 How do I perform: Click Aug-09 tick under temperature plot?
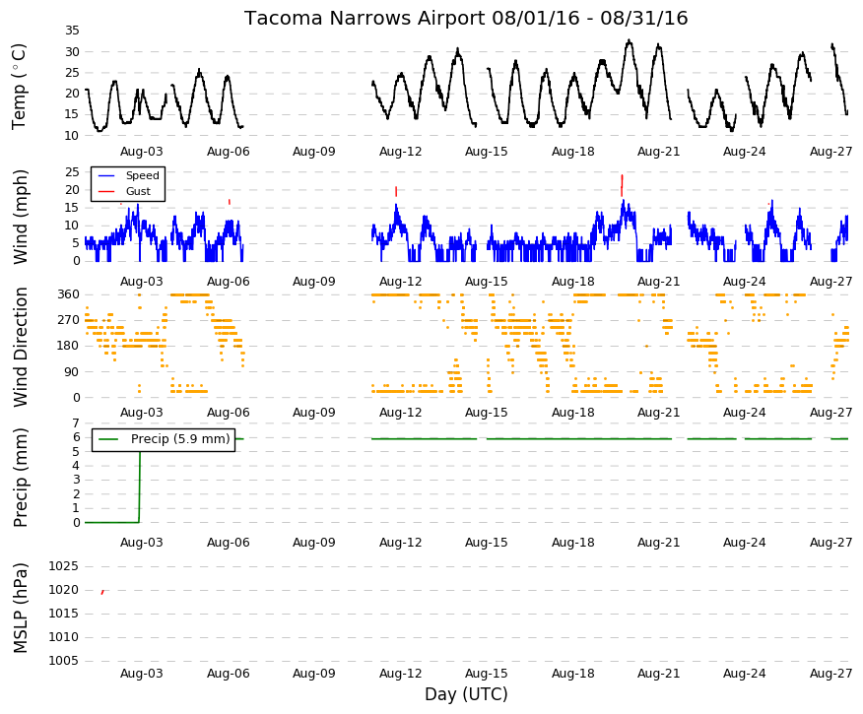313,152
